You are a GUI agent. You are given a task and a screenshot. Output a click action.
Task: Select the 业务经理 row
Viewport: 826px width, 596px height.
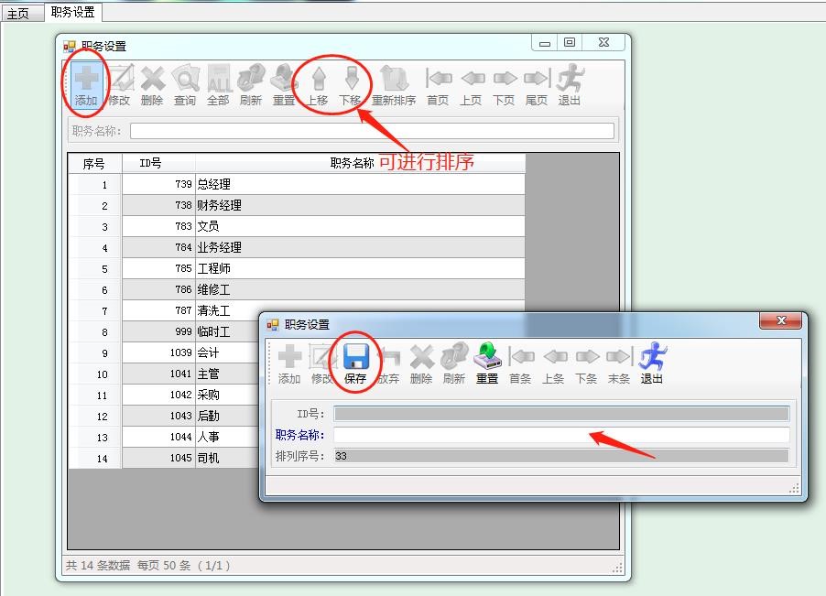297,247
